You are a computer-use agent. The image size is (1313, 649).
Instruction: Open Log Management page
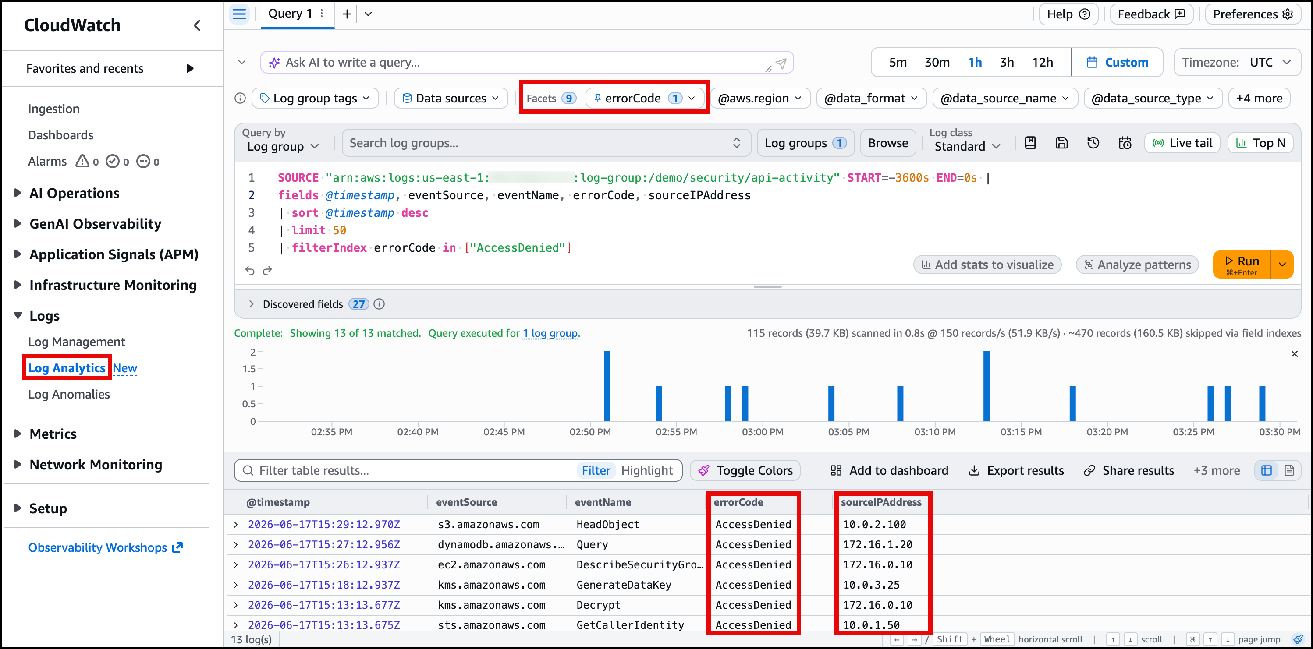76,342
